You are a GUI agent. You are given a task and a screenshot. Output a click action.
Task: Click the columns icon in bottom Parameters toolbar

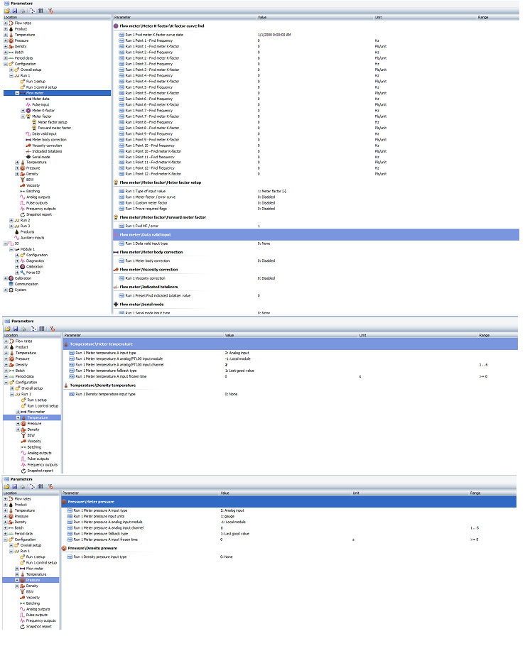click(40, 486)
